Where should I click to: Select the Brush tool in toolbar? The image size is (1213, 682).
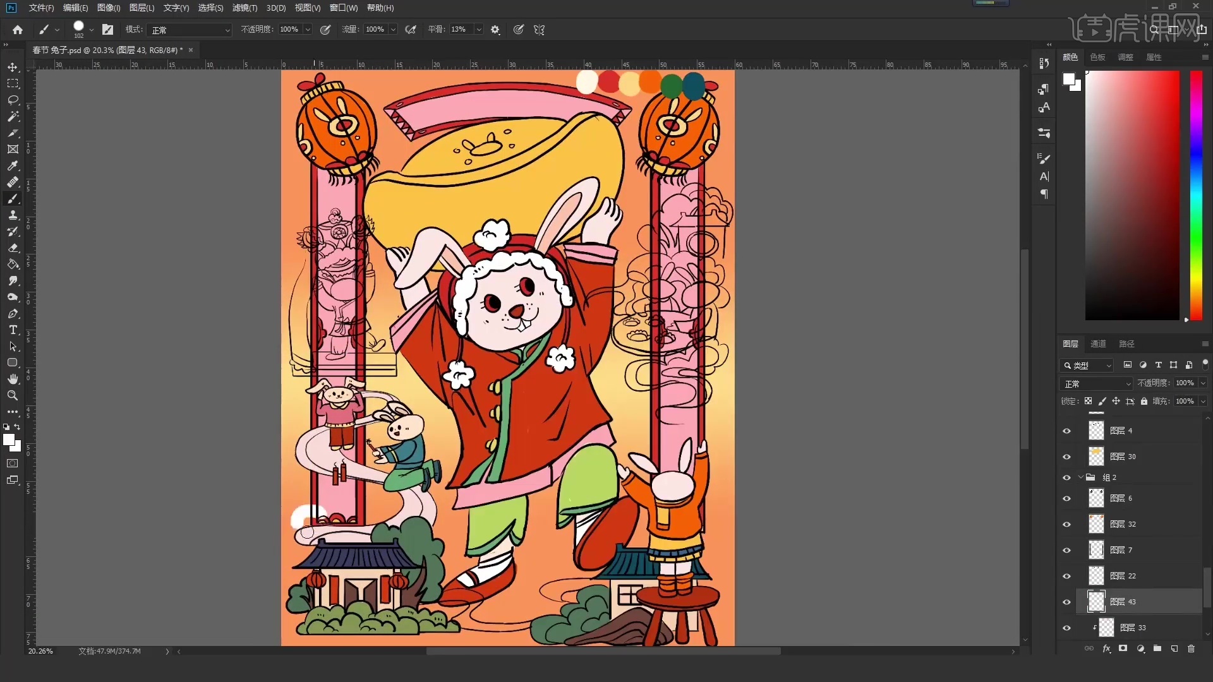(13, 198)
